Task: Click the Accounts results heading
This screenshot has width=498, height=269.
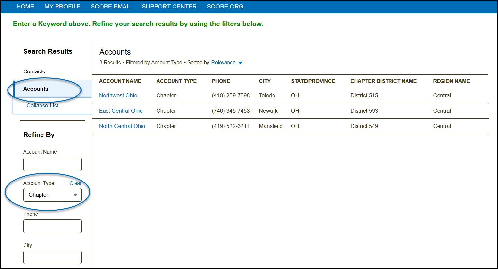Action: [115, 52]
